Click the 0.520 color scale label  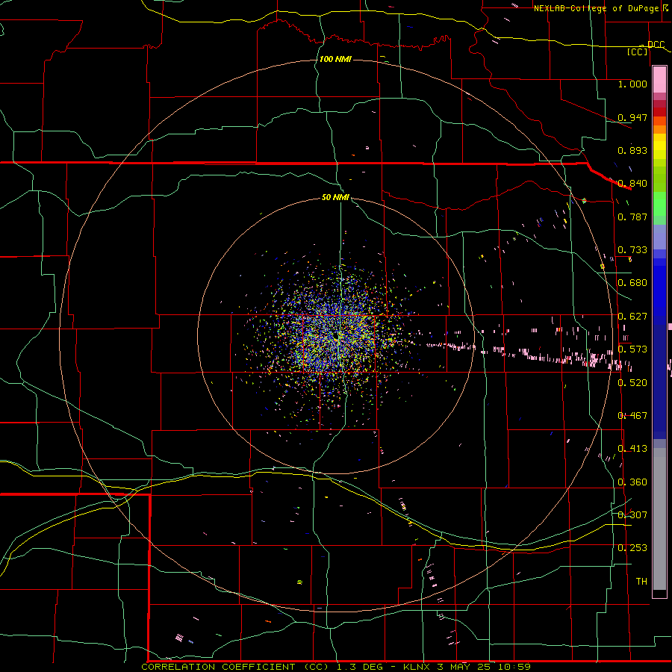pos(632,383)
